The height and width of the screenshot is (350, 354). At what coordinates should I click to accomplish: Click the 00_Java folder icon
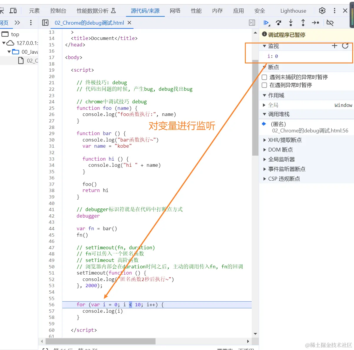[x=16, y=52]
